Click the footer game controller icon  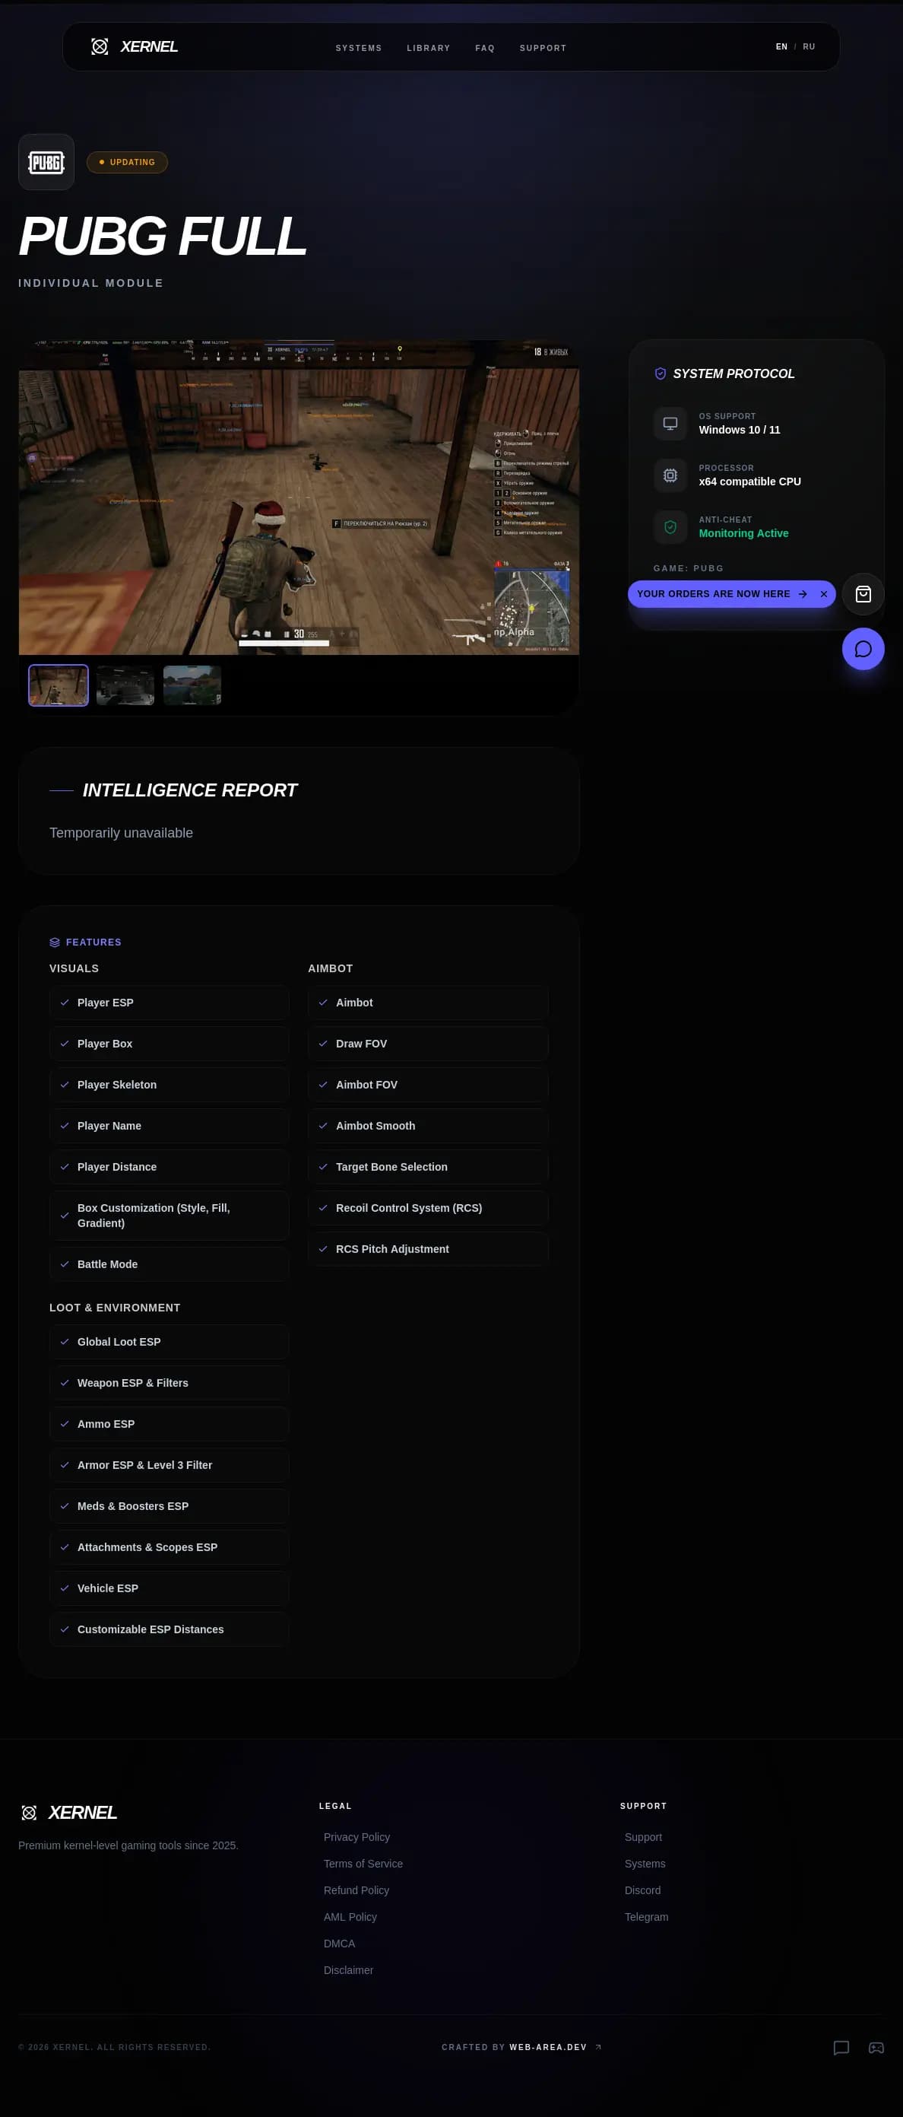click(x=876, y=2047)
